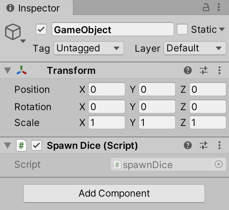Click the Rotation X field
Screen dimensions: 229x210
pos(107,107)
